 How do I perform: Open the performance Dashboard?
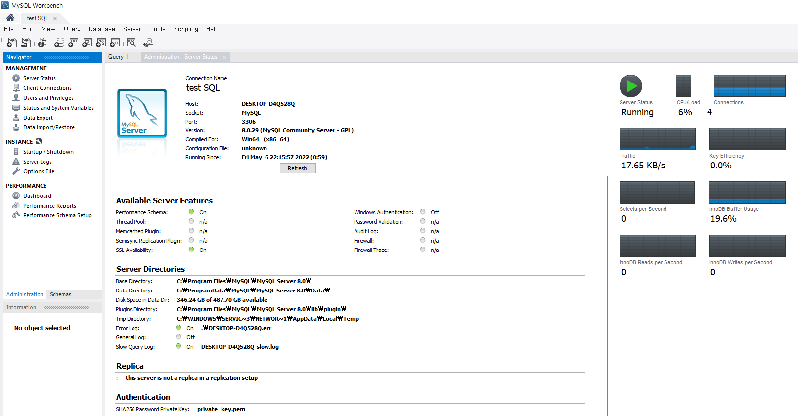37,196
